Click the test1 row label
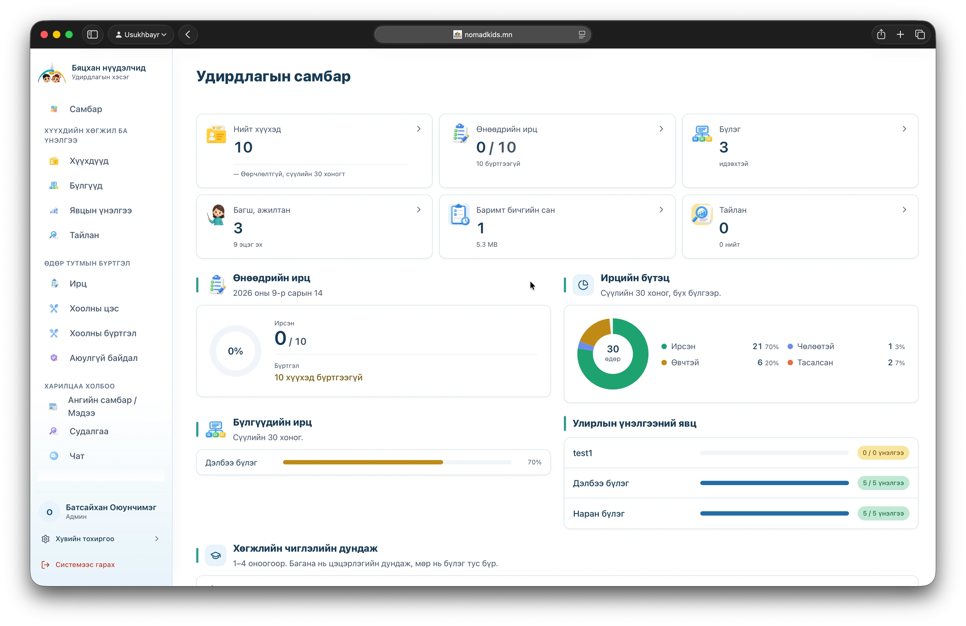 (x=582, y=453)
